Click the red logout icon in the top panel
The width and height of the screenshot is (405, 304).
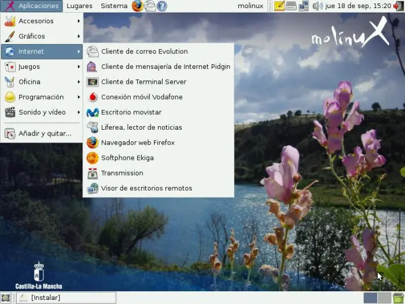pos(399,6)
